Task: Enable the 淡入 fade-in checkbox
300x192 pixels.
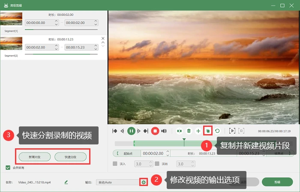Action: click(x=115, y=164)
